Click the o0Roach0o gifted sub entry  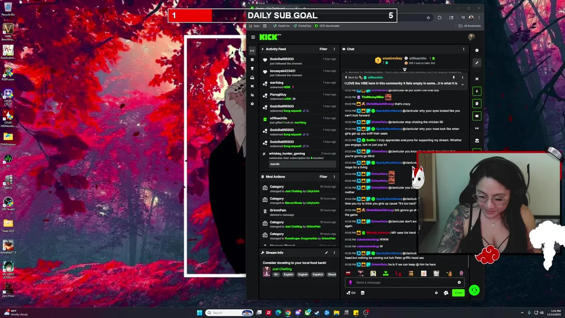(x=299, y=120)
